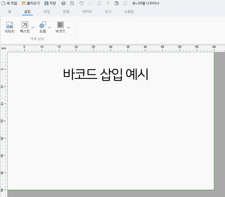Click the printer icon

click(63, 3)
